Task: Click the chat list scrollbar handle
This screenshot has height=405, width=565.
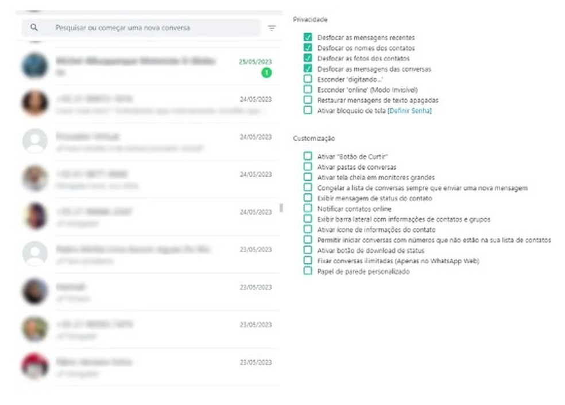Action: (281, 208)
